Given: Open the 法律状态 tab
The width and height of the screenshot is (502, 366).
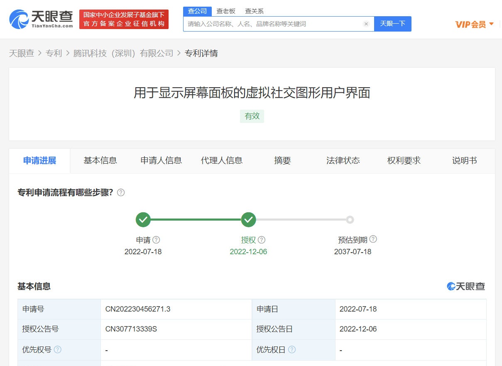Looking at the screenshot, I should [343, 161].
